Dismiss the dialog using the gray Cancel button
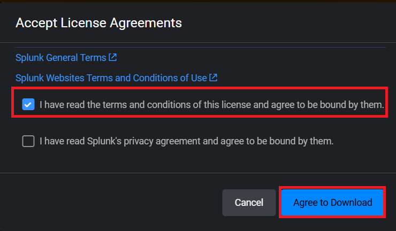The height and width of the screenshot is (231, 396). click(249, 203)
